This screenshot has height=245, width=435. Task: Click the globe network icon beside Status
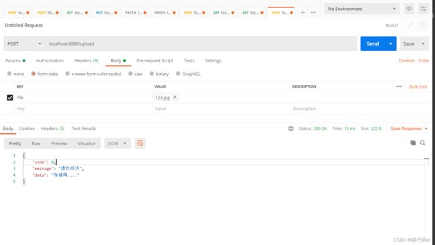tap(290, 129)
